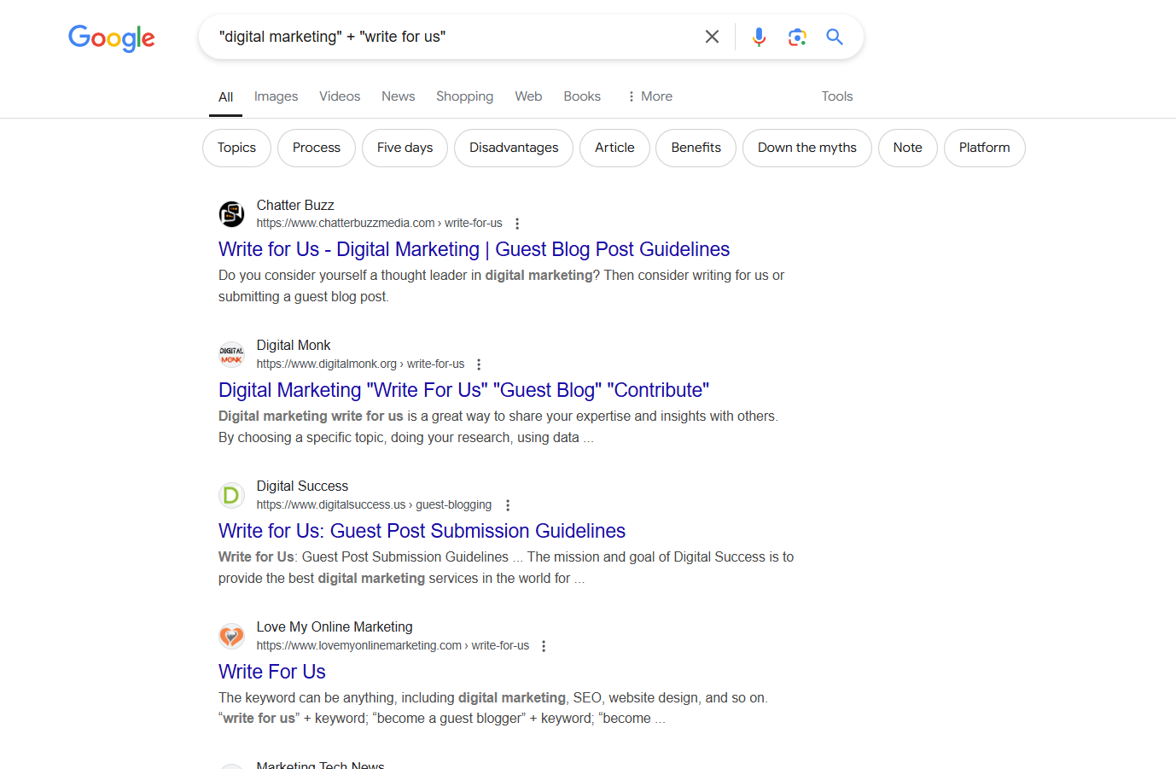This screenshot has height=769, width=1176.
Task: Expand the More search categories menu
Action: pyautogui.click(x=649, y=96)
